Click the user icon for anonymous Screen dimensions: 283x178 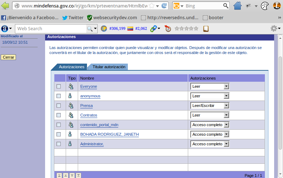[x=70, y=96]
